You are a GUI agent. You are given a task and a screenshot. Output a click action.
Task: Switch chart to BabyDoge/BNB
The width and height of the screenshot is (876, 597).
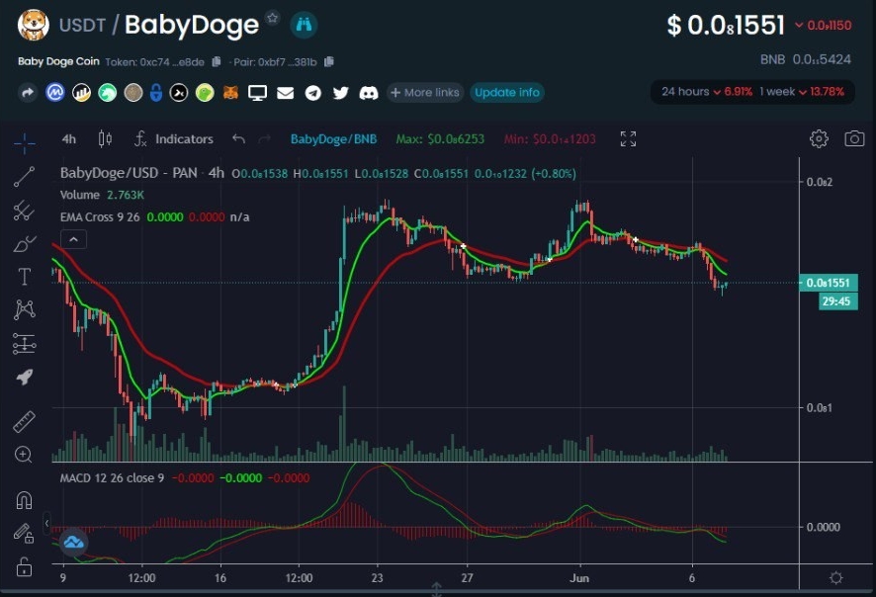point(333,139)
